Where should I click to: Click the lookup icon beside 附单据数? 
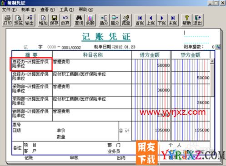click(217, 47)
